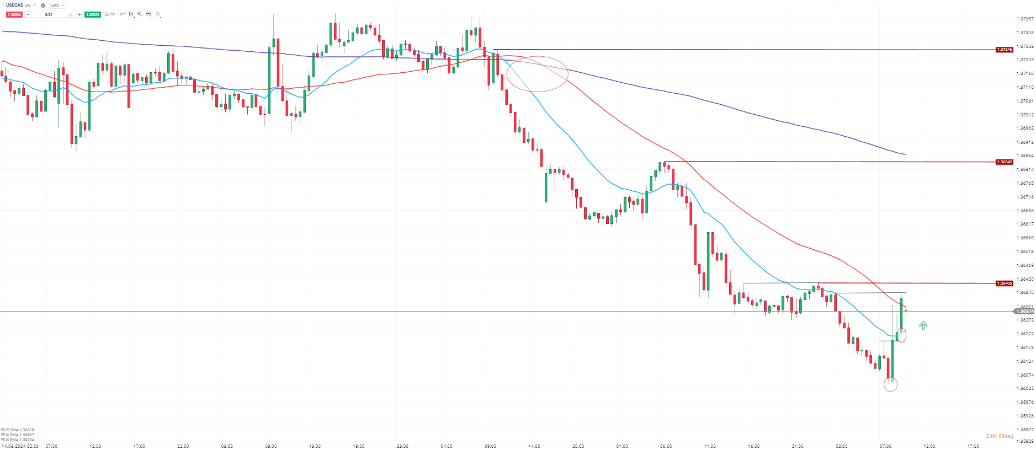
Task: Remove the SMA 1.36319 indicator
Action: point(7,430)
